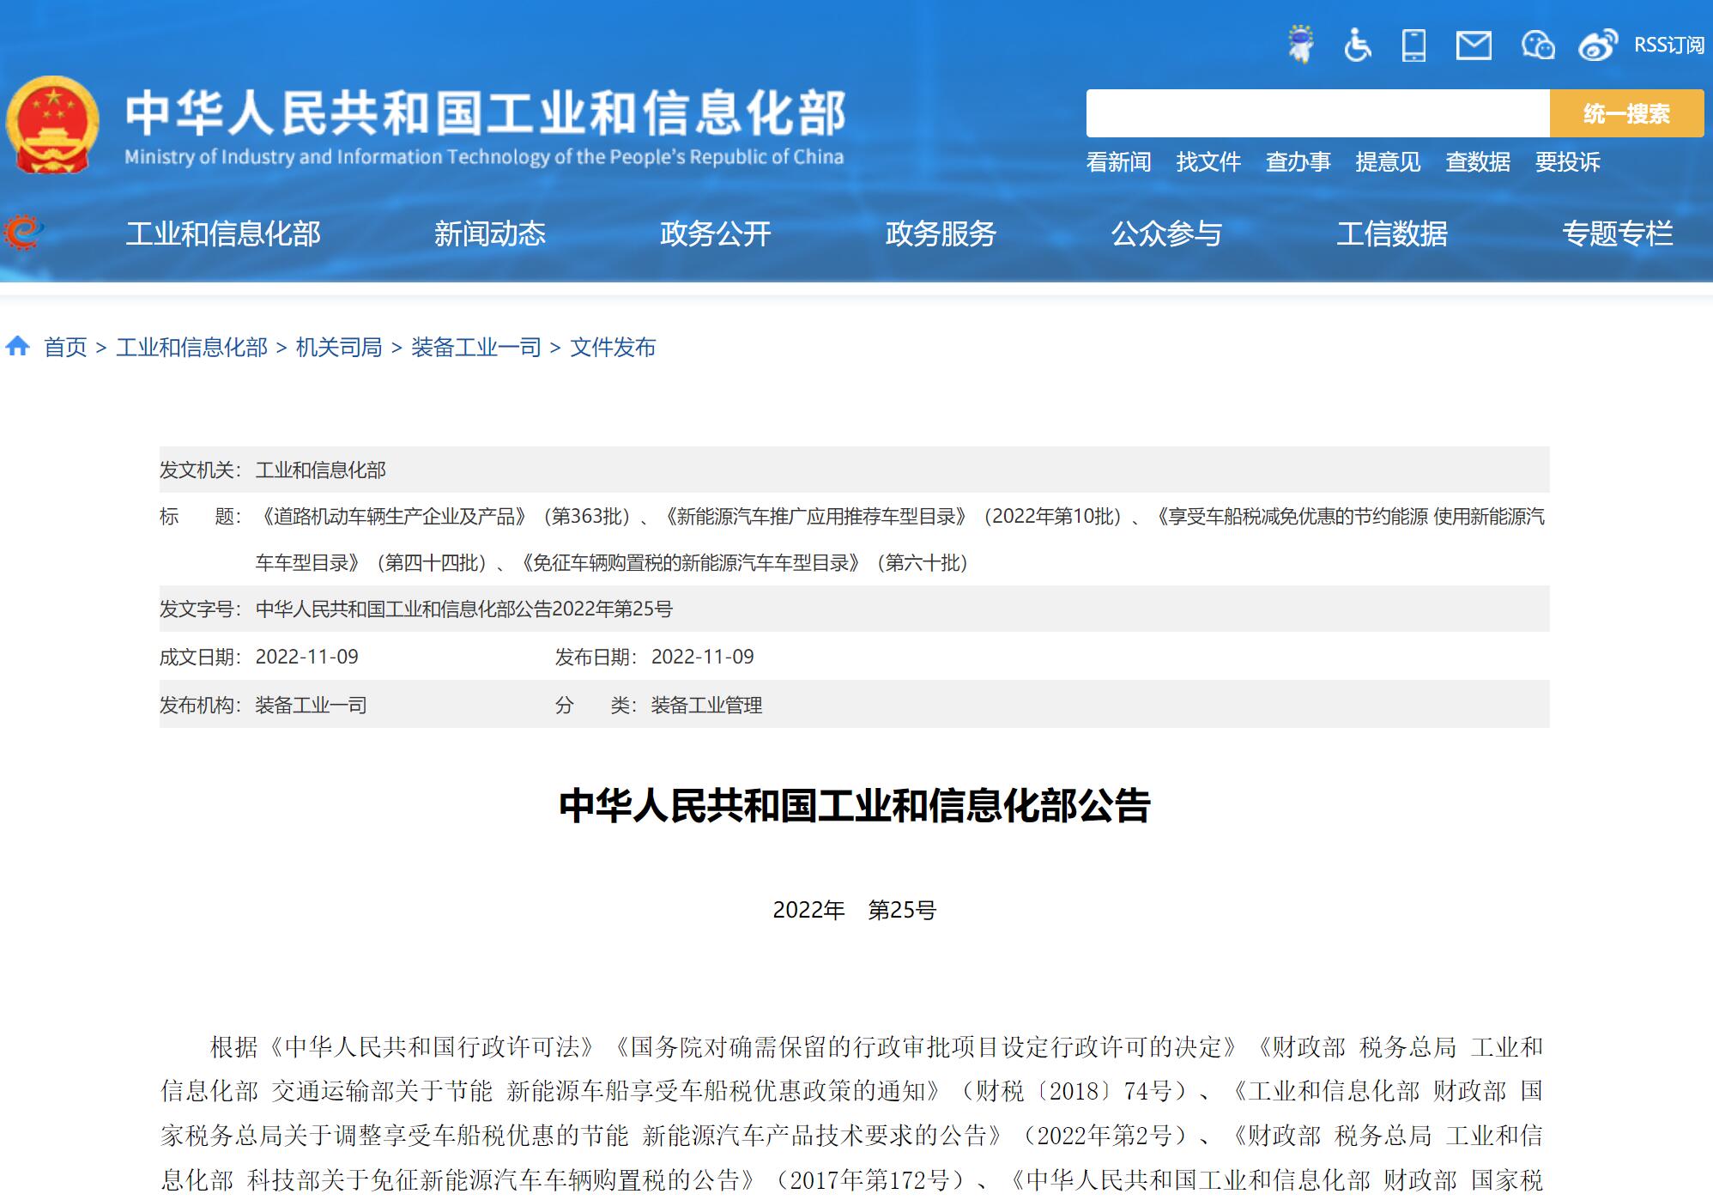Select the 发文机关 value 工业和信息化部
This screenshot has height=1200, width=1713.
(321, 470)
